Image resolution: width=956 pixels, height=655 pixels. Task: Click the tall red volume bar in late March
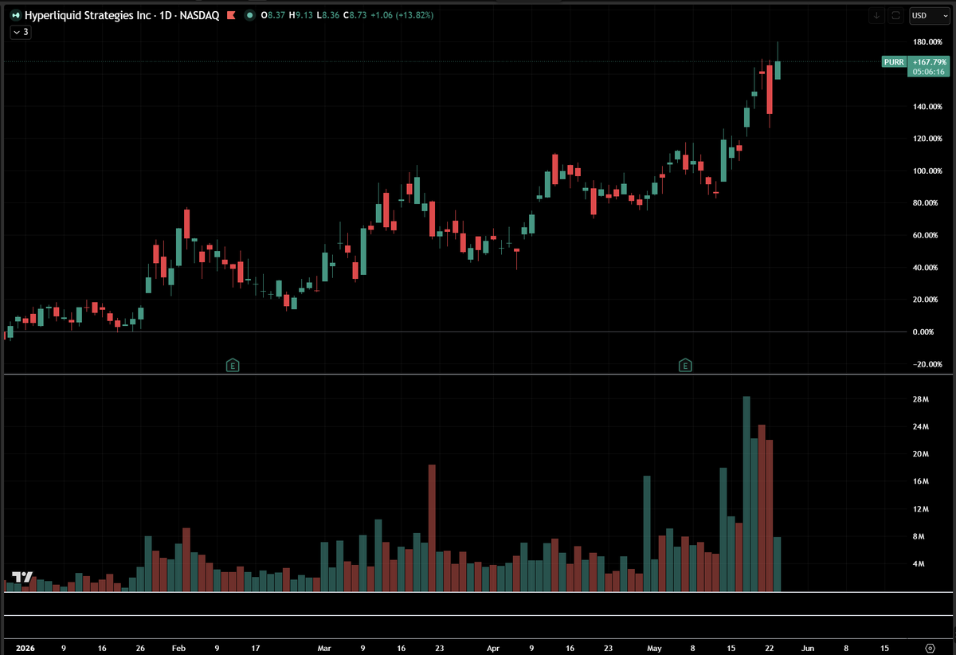432,528
